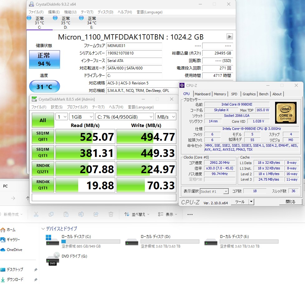Run the SEQ1M Q8T1 benchmark

click(43, 136)
